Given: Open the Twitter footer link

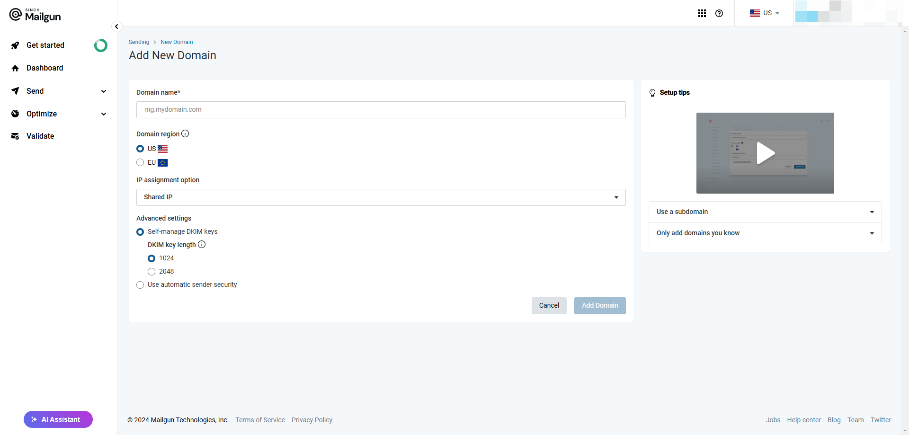Looking at the screenshot, I should click(881, 420).
